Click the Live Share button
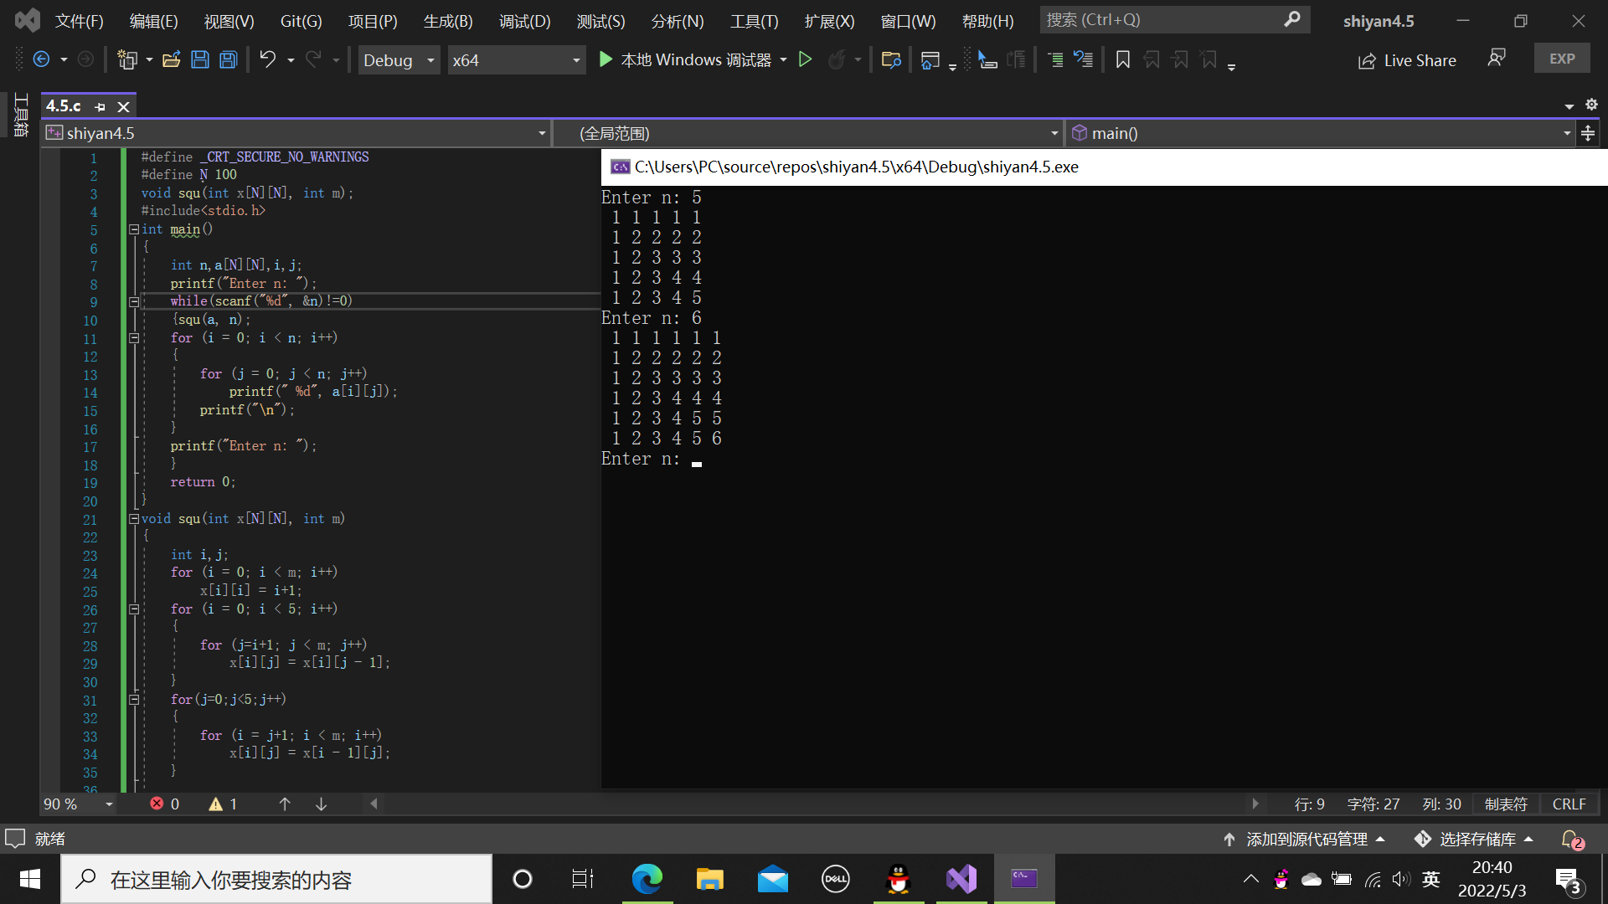Screen dimensions: 1608x904 pos(1407,60)
